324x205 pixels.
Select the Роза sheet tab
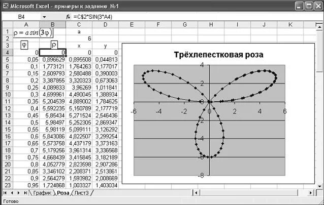[x=63, y=193]
